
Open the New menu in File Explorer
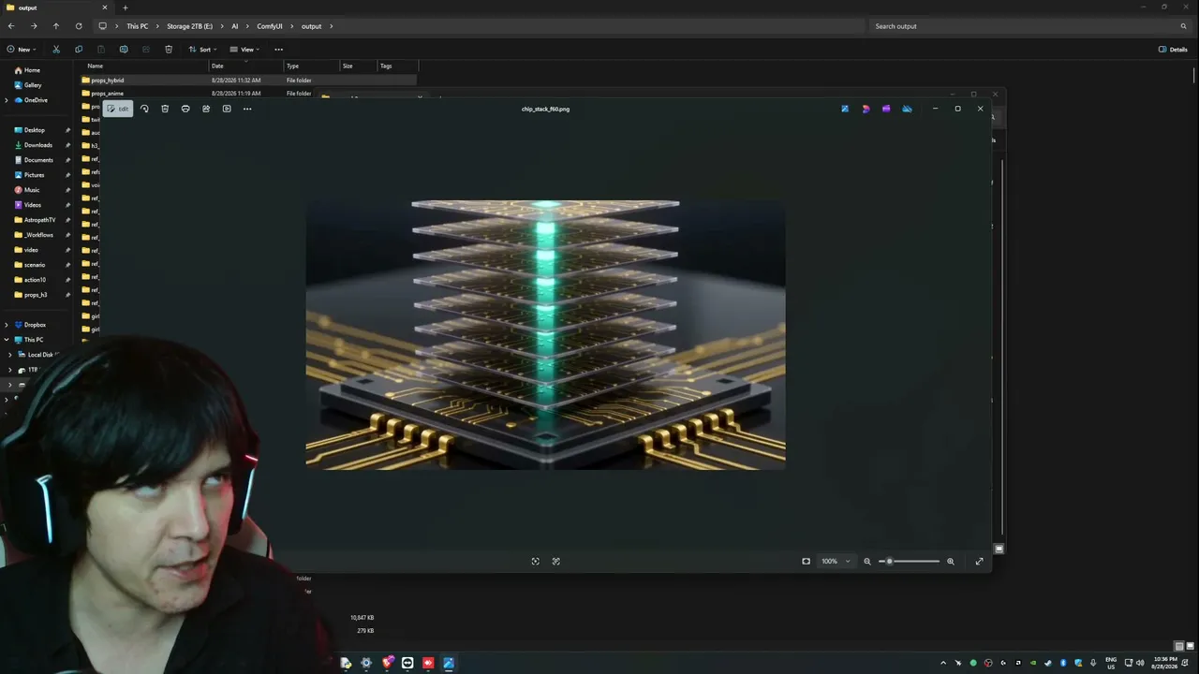[x=21, y=50]
